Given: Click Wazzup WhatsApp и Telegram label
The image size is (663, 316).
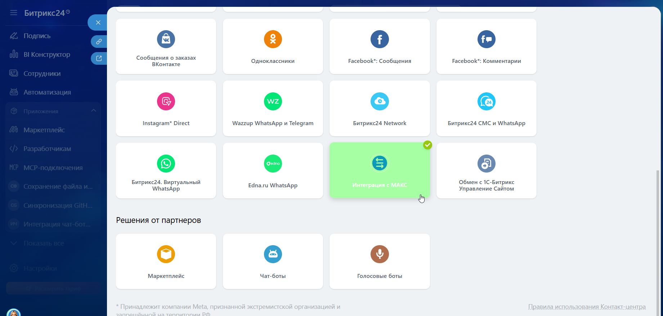Looking at the screenshot, I should (x=273, y=123).
